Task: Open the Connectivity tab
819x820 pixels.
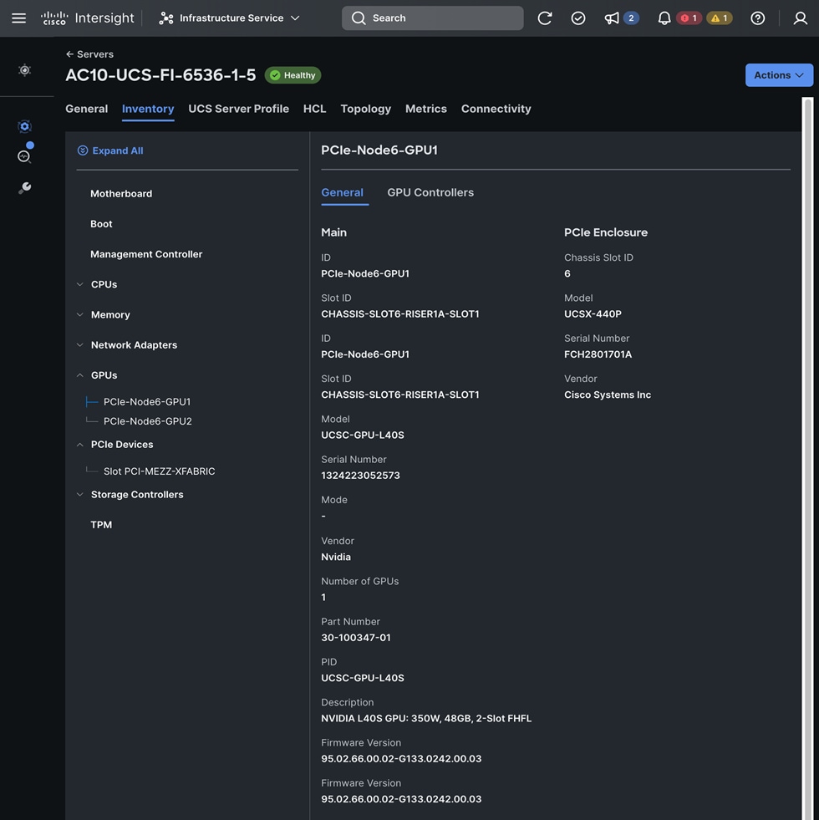Action: tap(496, 109)
